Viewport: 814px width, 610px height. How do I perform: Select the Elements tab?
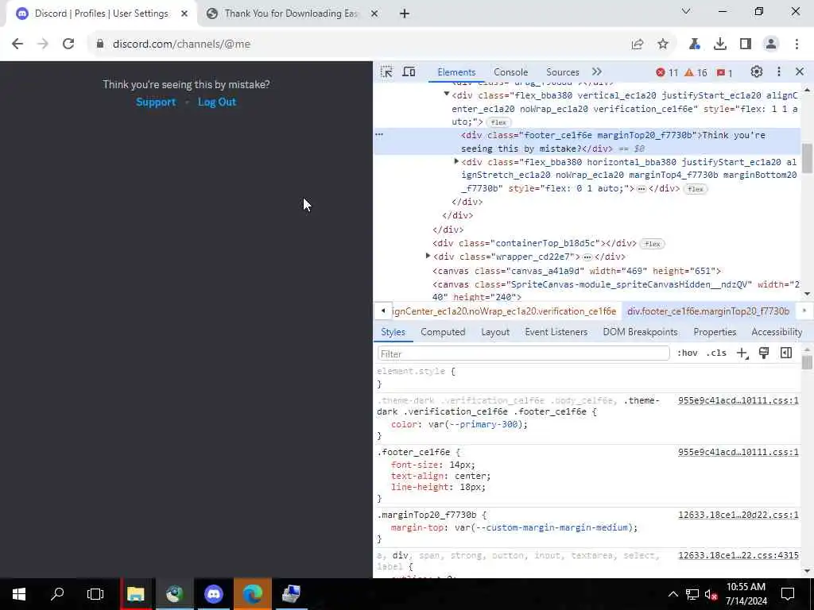[456, 72]
